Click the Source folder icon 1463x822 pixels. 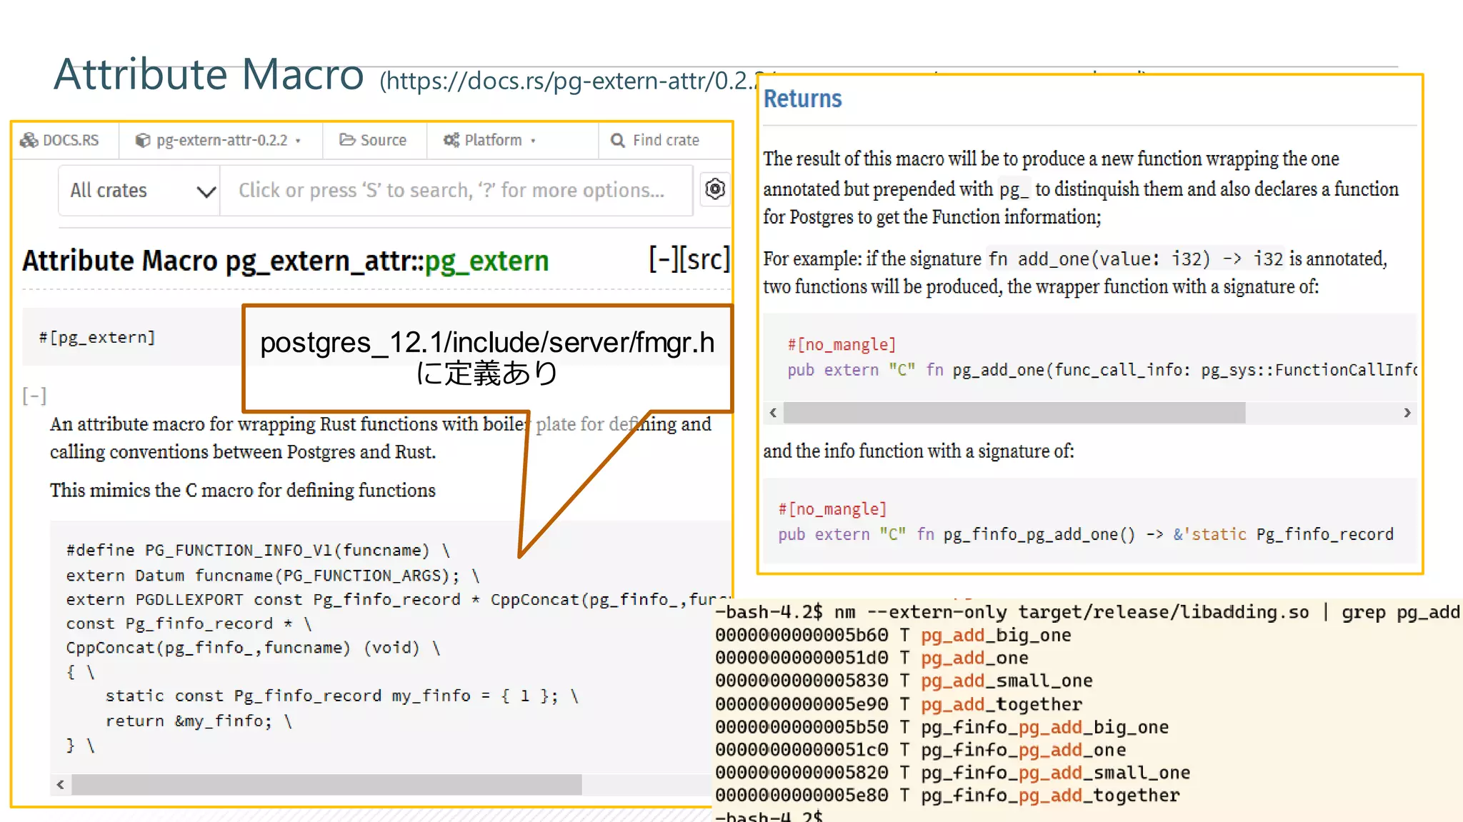[x=347, y=139]
